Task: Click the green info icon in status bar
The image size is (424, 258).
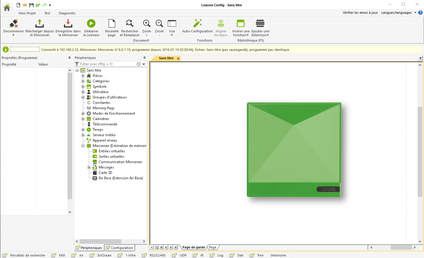Action: [x=6, y=49]
